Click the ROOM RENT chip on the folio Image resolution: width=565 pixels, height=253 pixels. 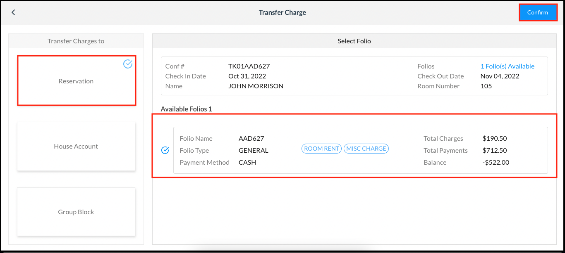tap(321, 149)
